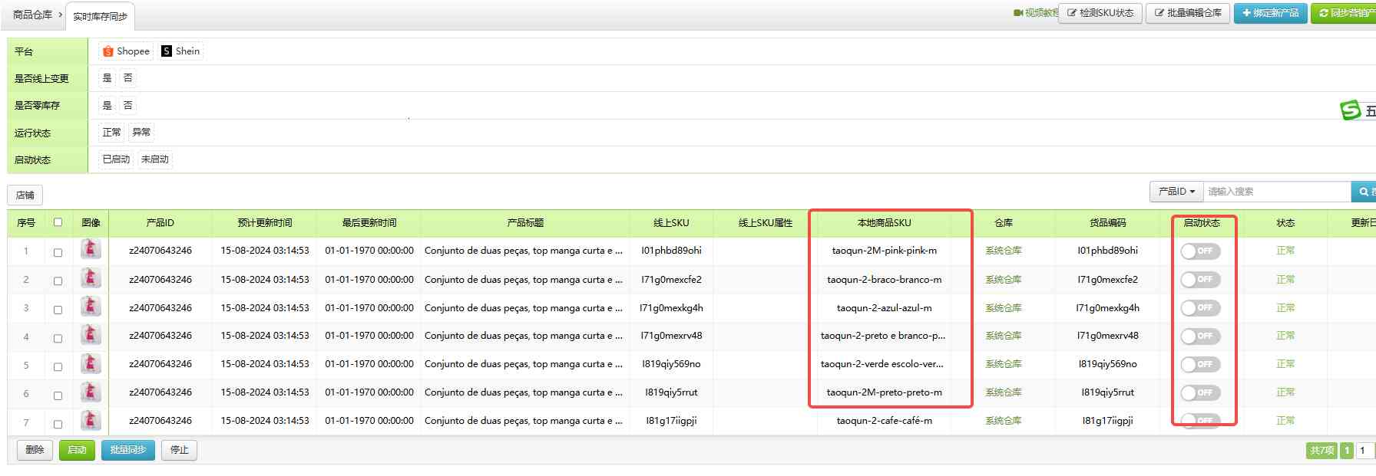Click 绑定新产品 plus button
Viewport: 1376px width, 476px height.
tap(1270, 13)
